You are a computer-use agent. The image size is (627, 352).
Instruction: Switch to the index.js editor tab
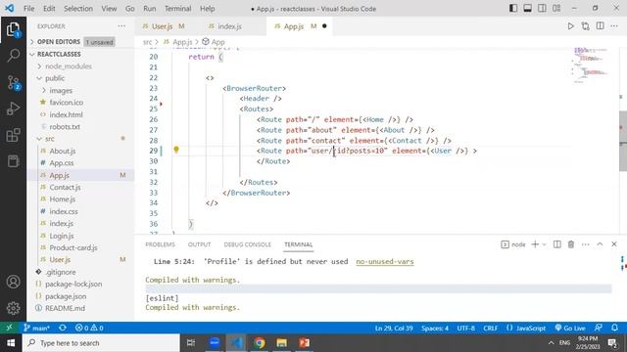229,26
